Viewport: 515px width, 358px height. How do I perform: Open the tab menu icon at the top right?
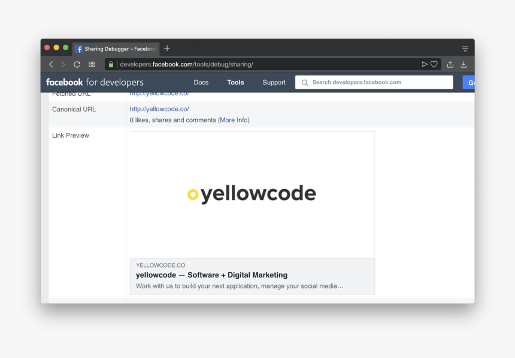[465, 49]
